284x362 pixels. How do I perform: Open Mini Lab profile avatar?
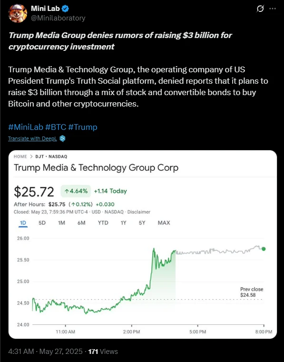click(18, 13)
